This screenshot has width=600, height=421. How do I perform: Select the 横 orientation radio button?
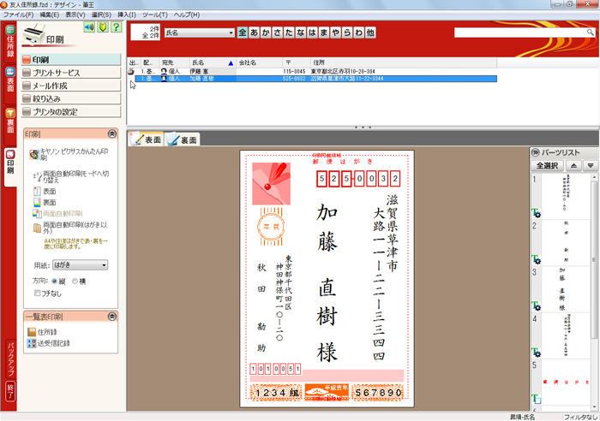point(75,281)
